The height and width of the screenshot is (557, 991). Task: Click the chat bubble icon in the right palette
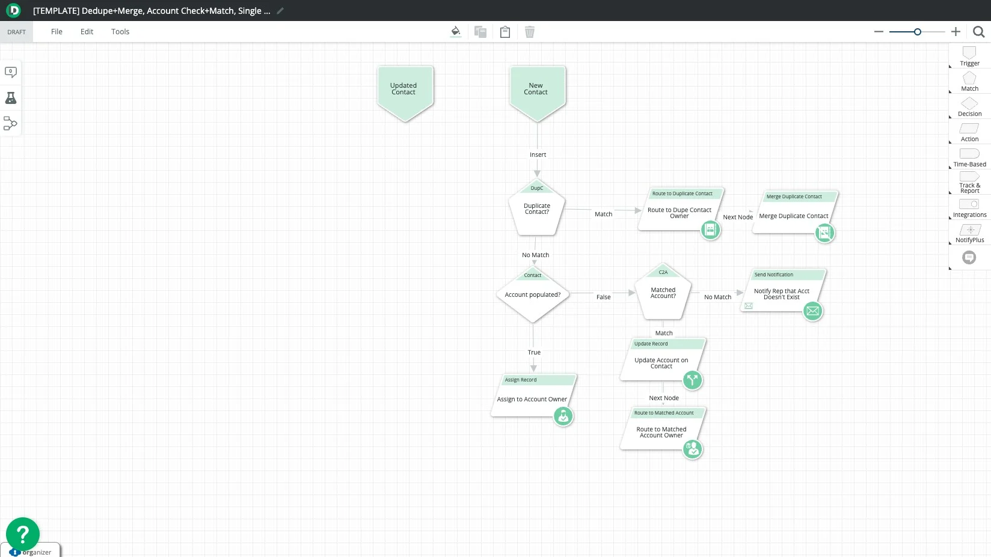coord(969,258)
